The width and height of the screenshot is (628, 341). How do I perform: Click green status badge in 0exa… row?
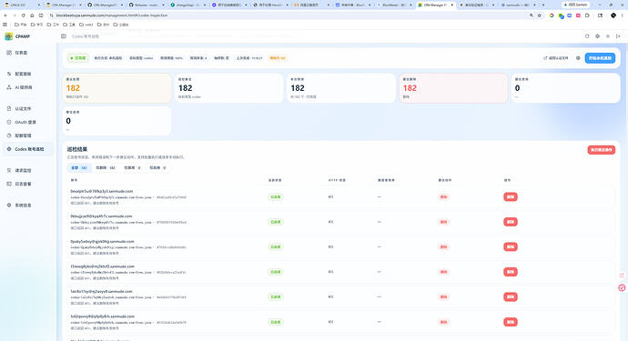[276, 197]
